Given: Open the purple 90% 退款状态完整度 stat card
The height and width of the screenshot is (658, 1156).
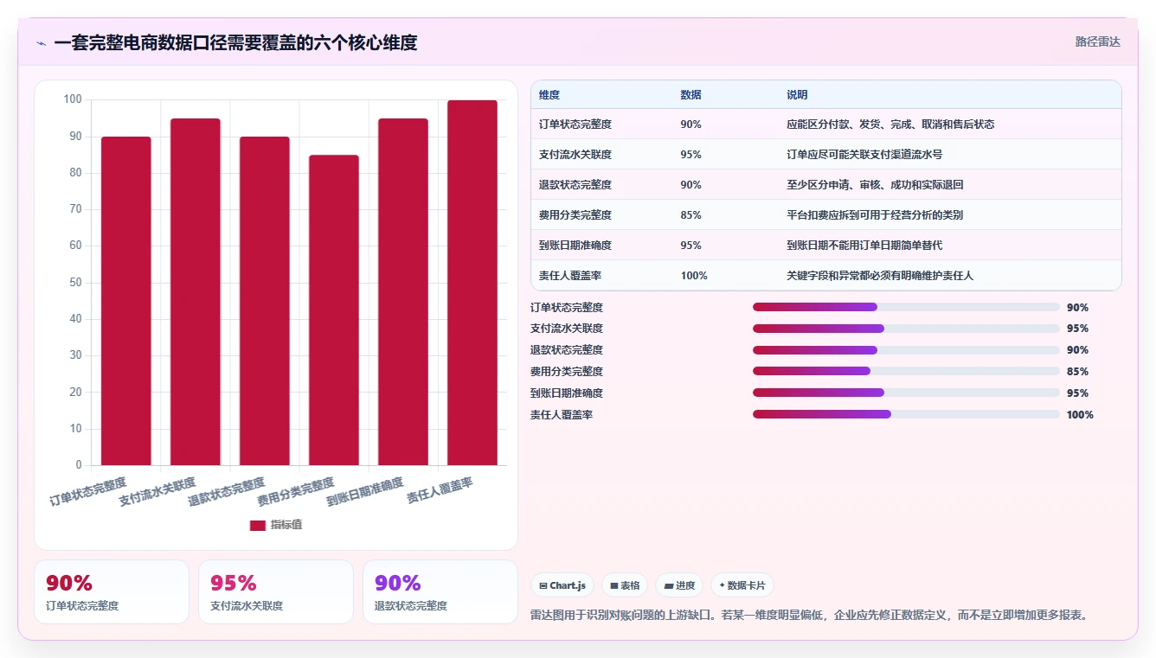Looking at the screenshot, I should [440, 591].
